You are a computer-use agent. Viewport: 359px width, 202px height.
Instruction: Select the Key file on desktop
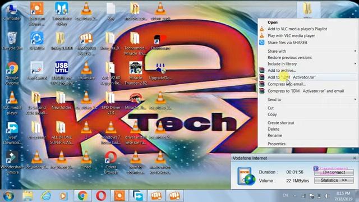tap(111, 12)
